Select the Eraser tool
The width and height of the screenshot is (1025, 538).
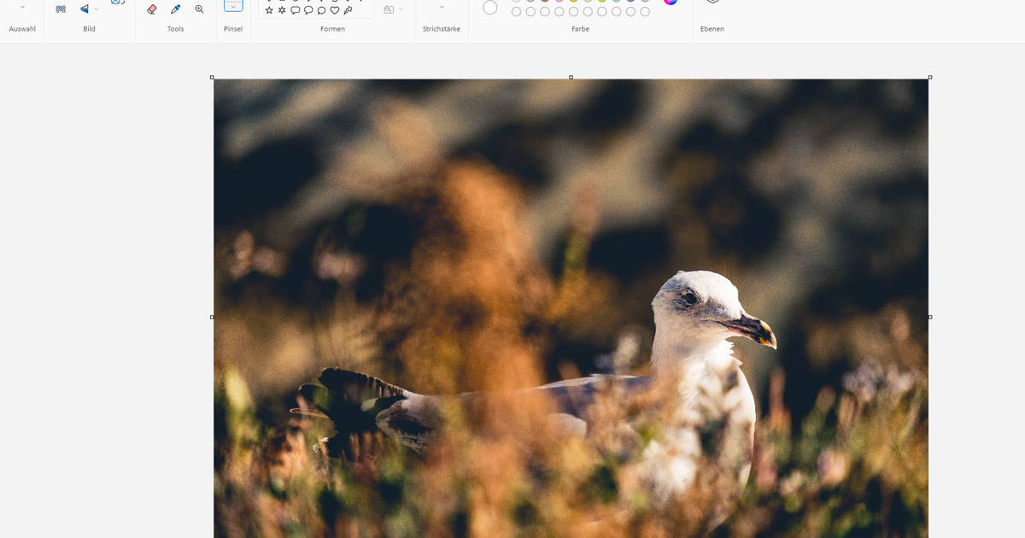click(152, 9)
